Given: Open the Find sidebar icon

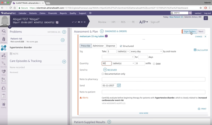Looking at the screenshot, I should click(x=3, y=32).
